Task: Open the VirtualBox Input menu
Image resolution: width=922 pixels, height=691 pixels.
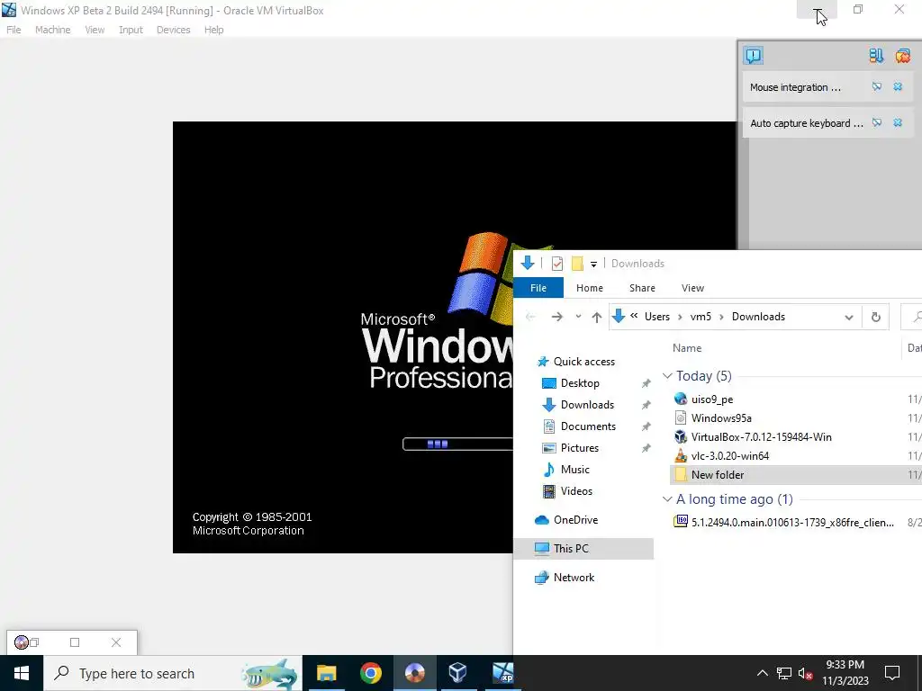Action: 131,30
